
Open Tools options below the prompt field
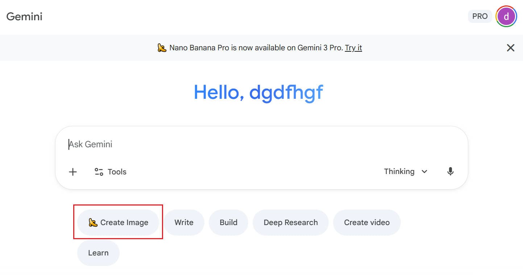(110, 172)
